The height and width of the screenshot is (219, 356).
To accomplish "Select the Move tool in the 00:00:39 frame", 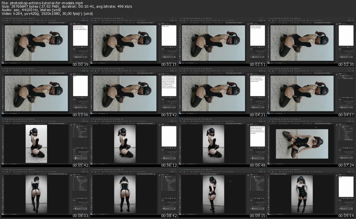I will point(3,24).
